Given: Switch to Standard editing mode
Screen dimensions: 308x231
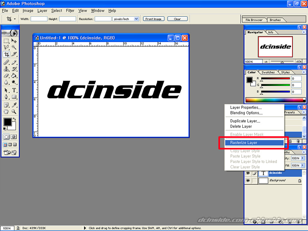Looking at the screenshot, I should [6, 137].
